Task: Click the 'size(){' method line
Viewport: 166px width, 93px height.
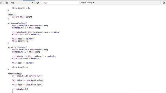Action: click(11, 15)
